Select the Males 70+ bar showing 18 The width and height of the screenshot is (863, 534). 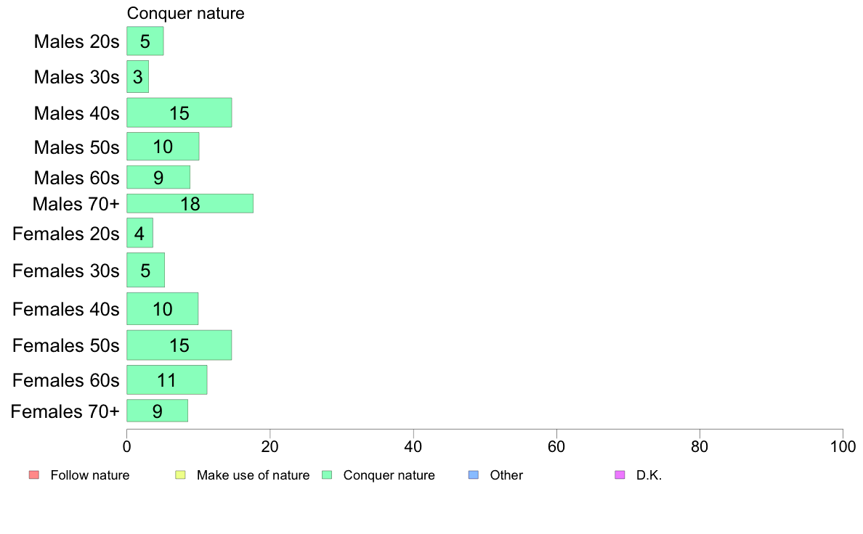click(190, 203)
